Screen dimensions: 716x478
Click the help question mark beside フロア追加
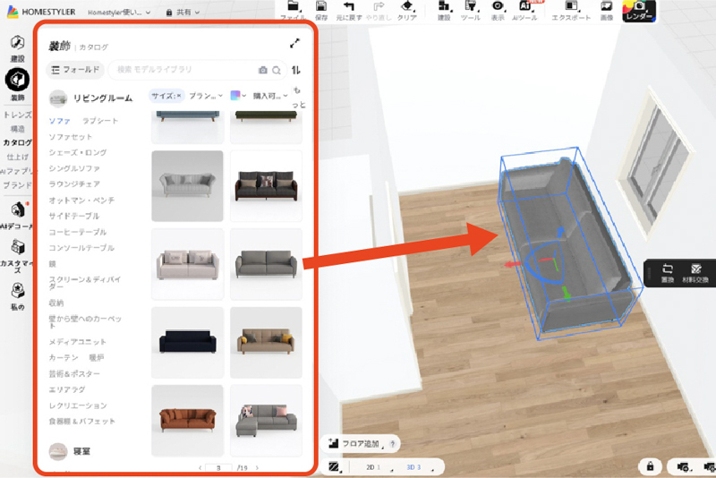pos(392,444)
